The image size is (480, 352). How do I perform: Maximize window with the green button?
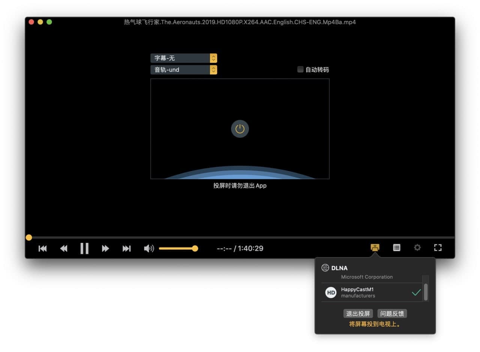pos(49,22)
